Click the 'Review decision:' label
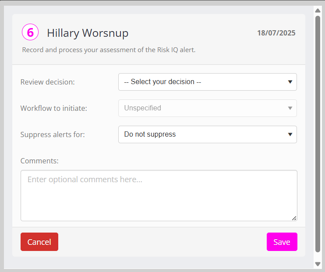 48,82
